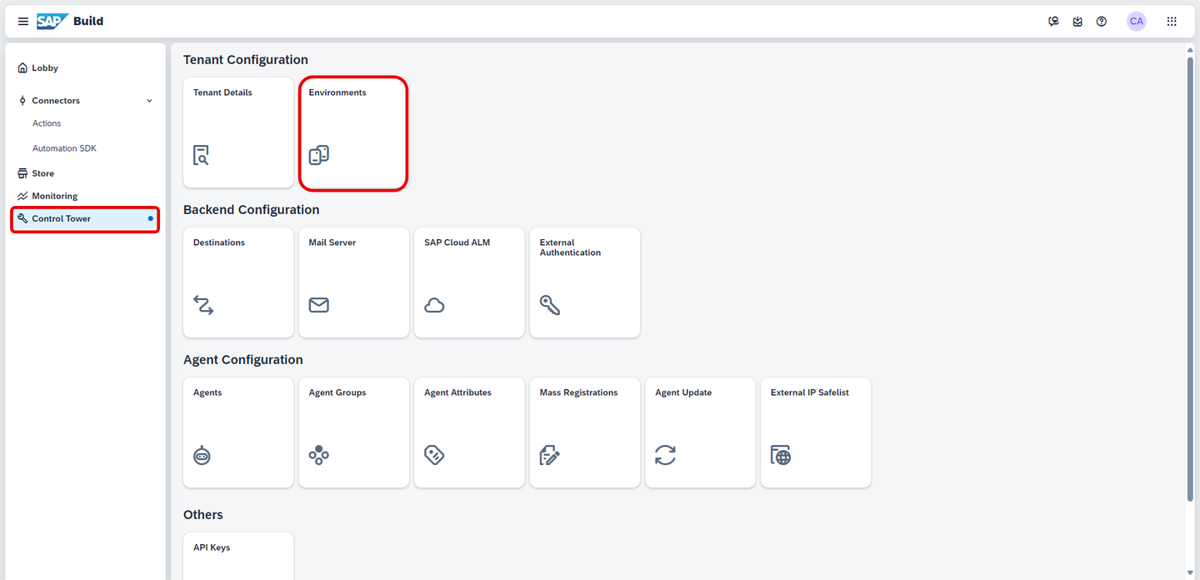Open the Environments tile
1200x580 pixels.
[354, 132]
